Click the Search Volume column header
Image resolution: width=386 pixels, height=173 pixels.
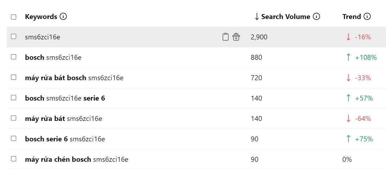(x=286, y=17)
